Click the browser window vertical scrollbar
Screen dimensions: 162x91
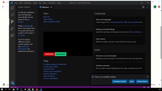pos(161,42)
